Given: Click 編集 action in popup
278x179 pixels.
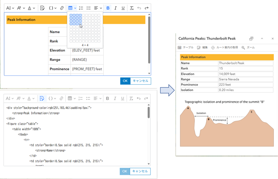Looking at the screenshot, I should (x=202, y=47).
